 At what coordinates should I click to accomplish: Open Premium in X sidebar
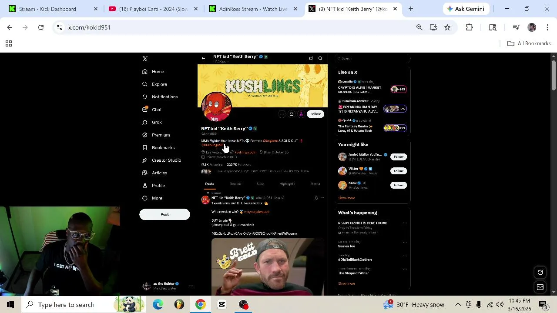coord(156,135)
